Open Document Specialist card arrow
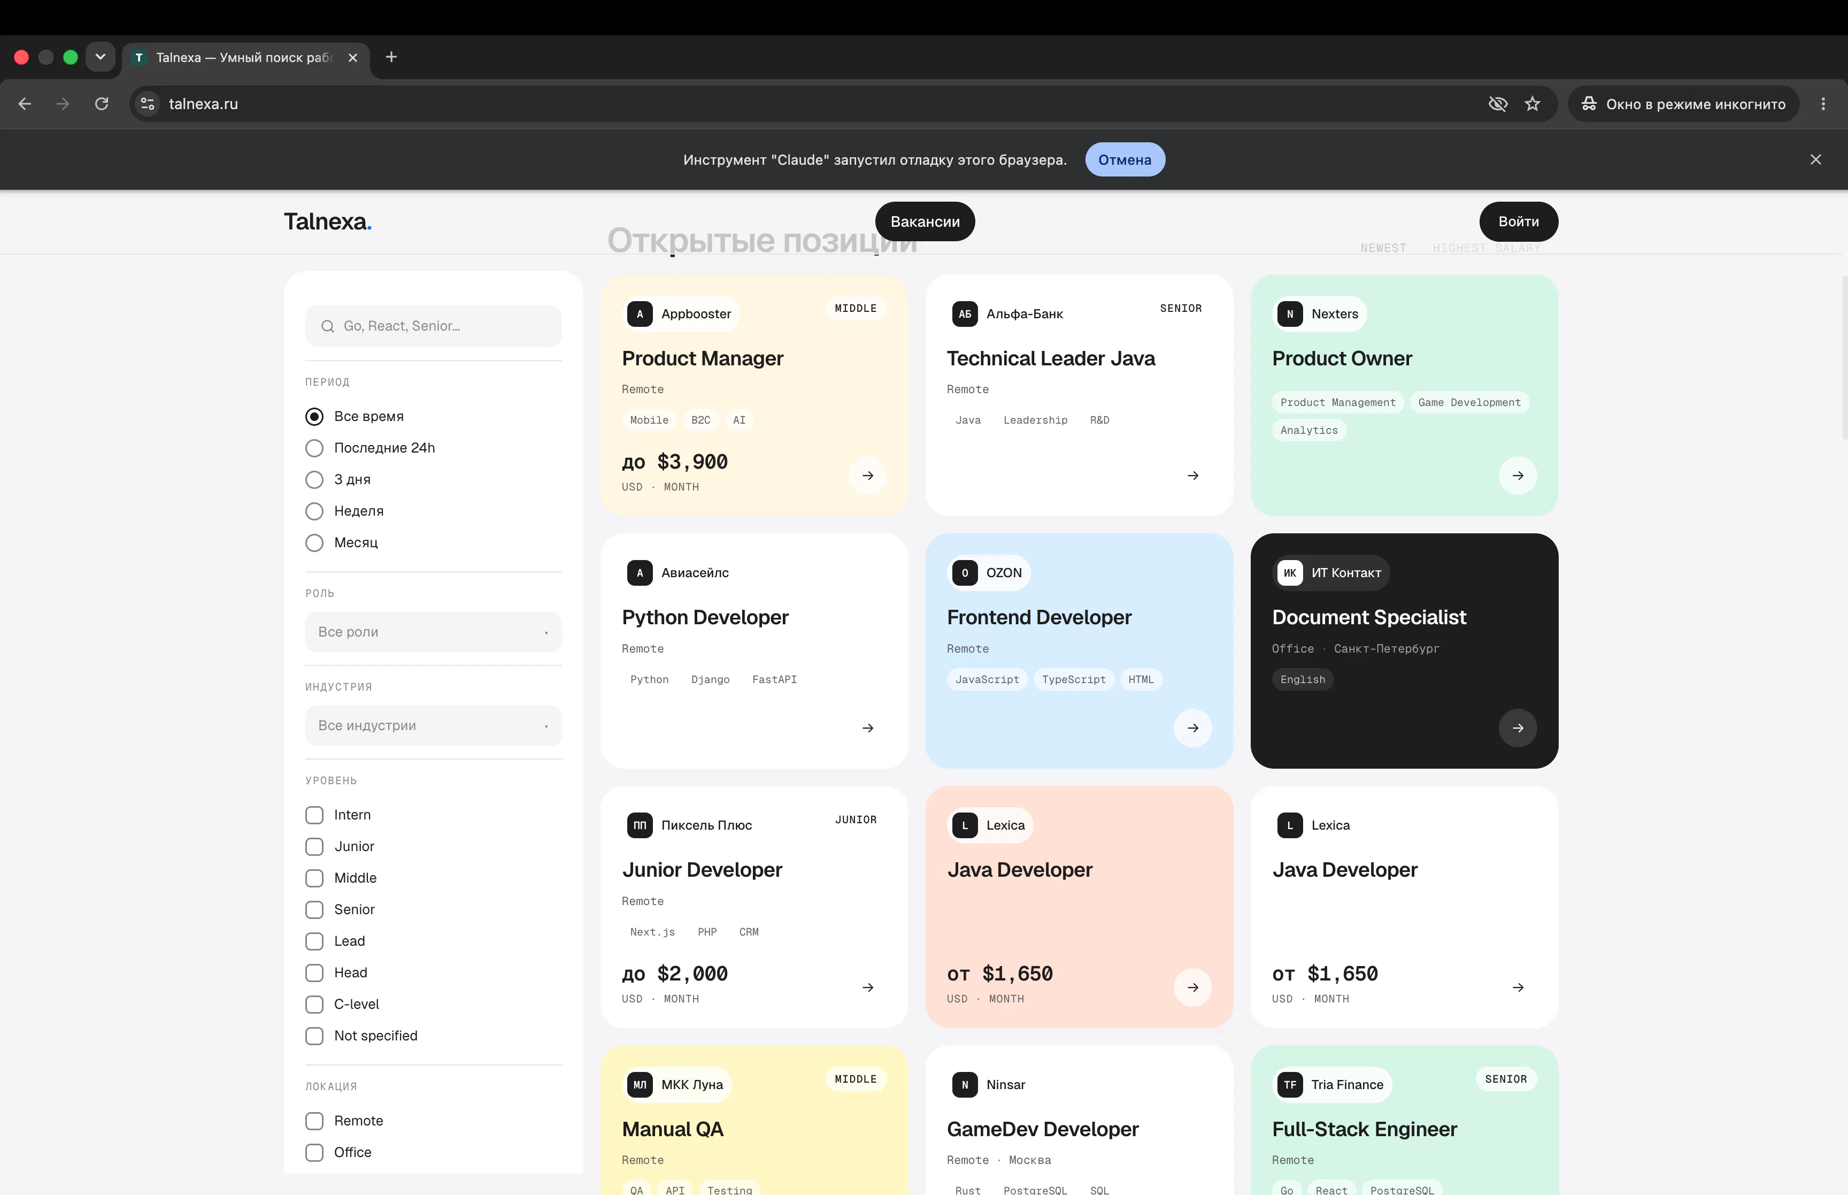This screenshot has width=1848, height=1195. point(1518,728)
